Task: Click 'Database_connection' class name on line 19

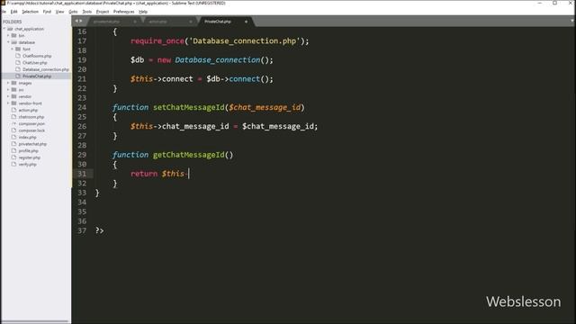Action: (x=218, y=60)
